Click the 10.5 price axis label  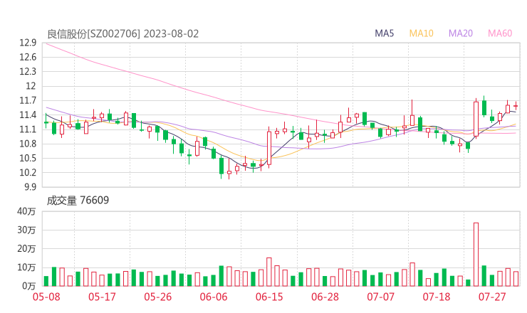(x=28, y=158)
